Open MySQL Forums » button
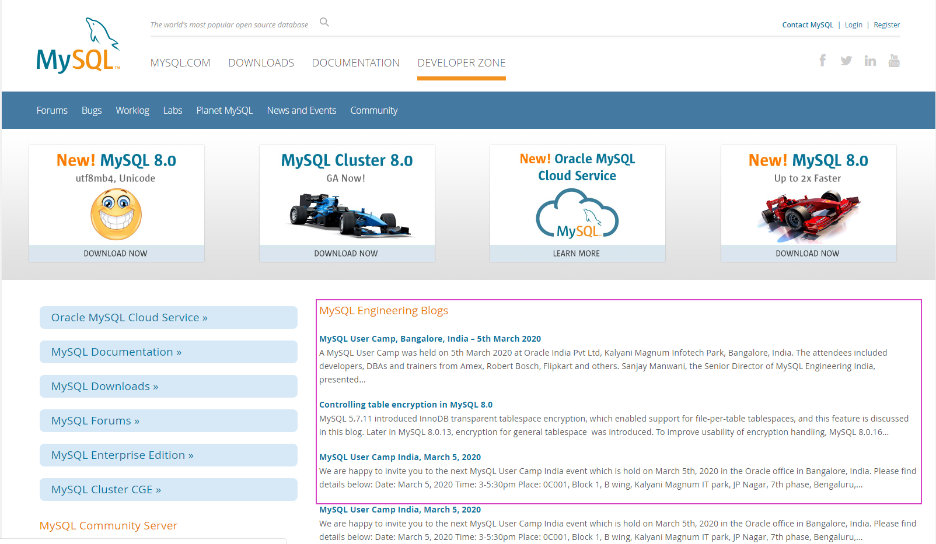Screen dimensions: 936x544 pyautogui.click(x=169, y=420)
